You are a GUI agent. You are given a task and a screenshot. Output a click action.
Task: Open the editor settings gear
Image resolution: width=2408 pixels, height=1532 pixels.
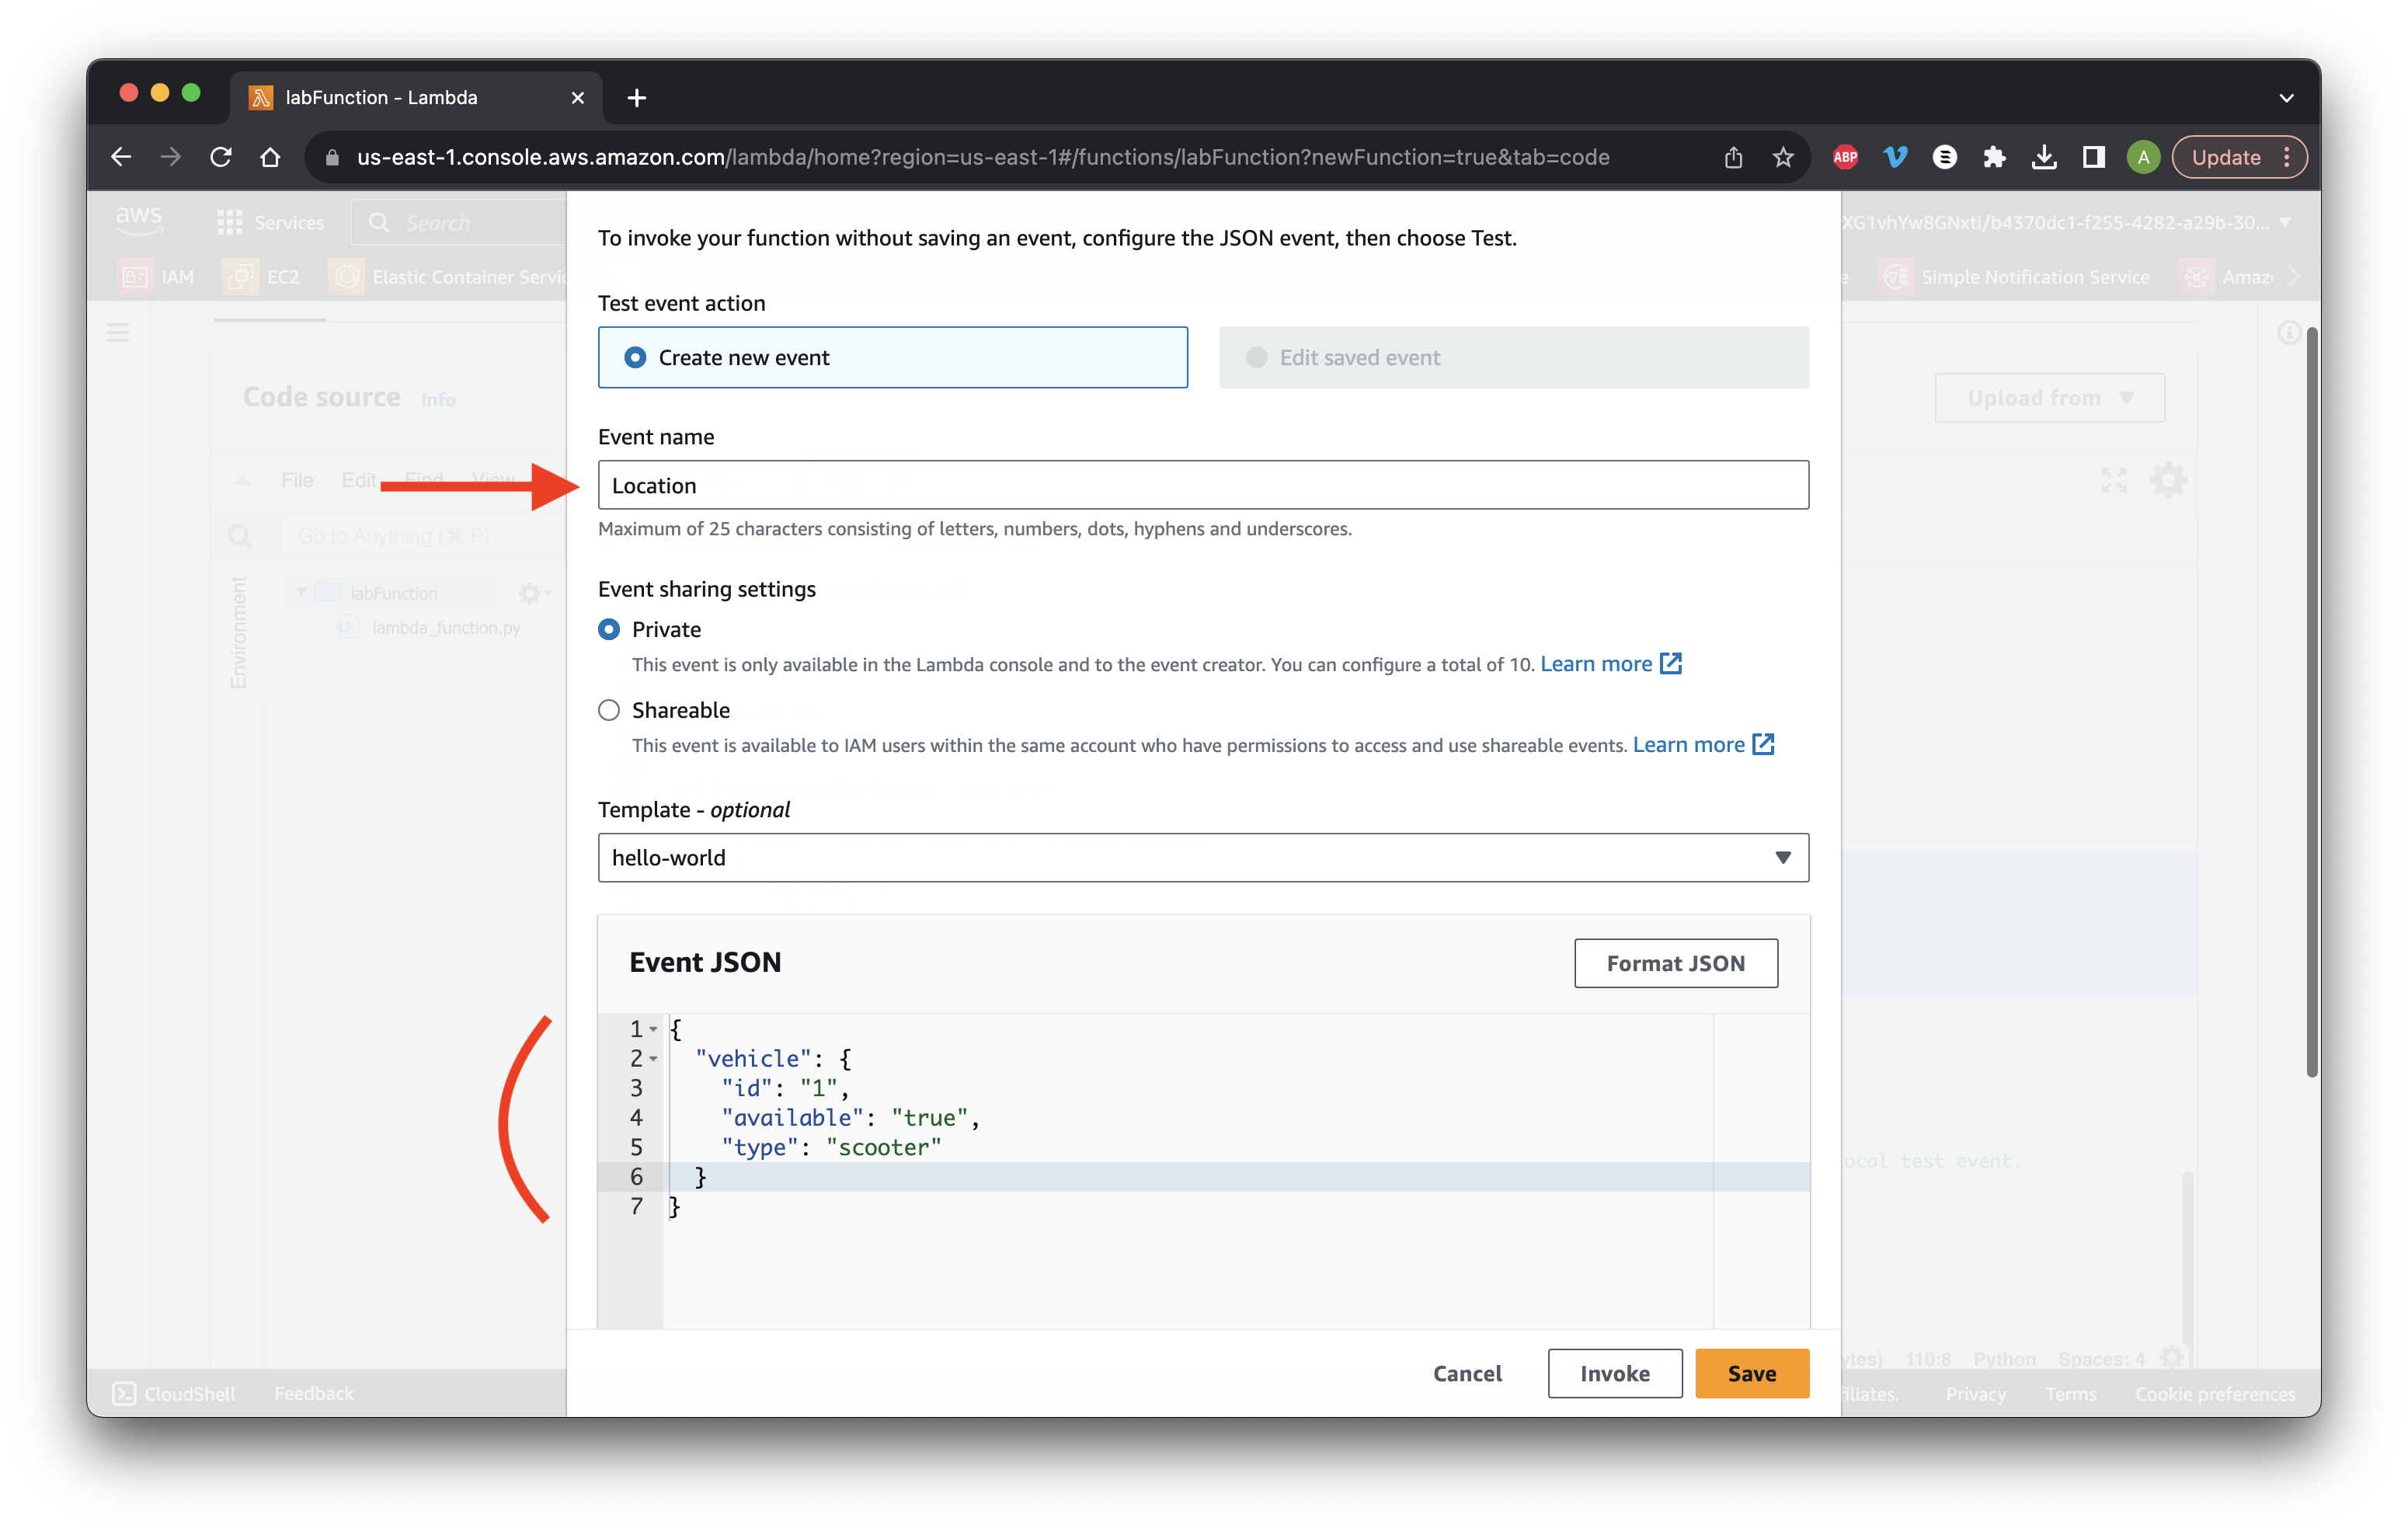point(2168,480)
